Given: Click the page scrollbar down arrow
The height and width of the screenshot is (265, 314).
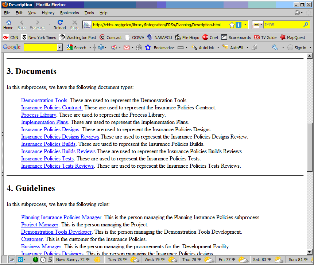Looking at the screenshot, I should (x=309, y=252).
